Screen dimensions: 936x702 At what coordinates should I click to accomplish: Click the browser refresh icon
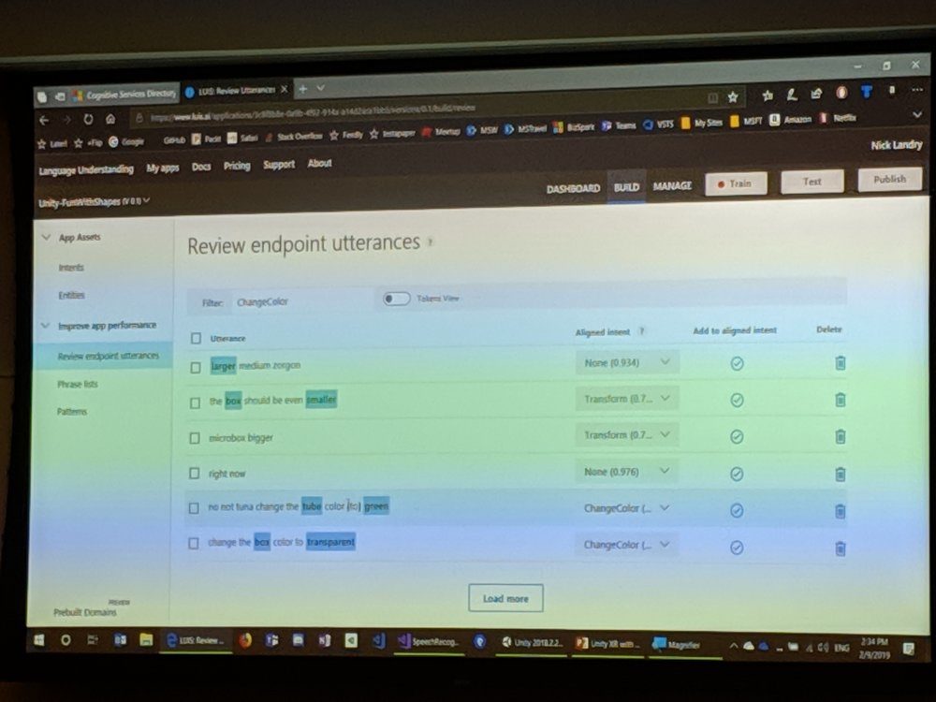89,119
